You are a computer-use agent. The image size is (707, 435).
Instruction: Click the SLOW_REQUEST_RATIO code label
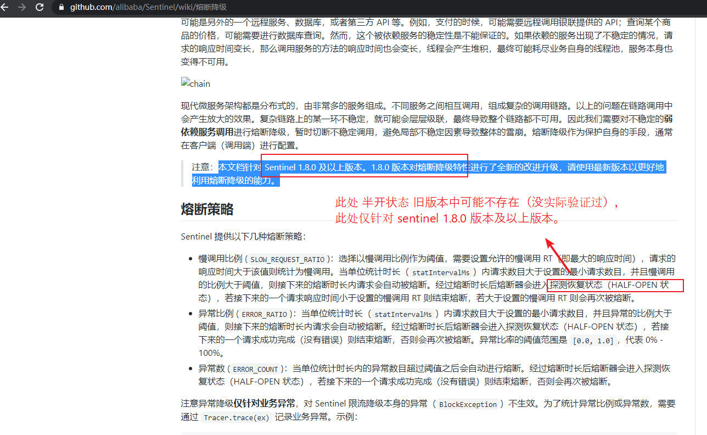point(289,259)
